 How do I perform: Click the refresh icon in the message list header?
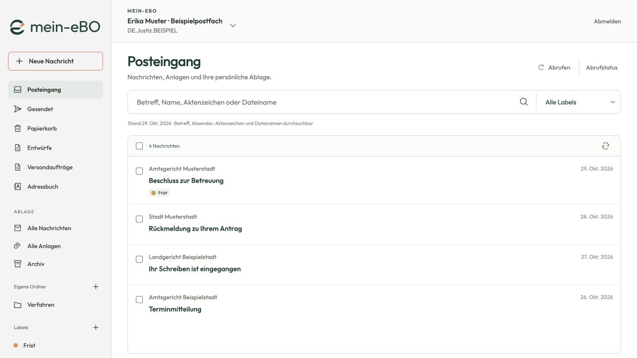tap(606, 146)
